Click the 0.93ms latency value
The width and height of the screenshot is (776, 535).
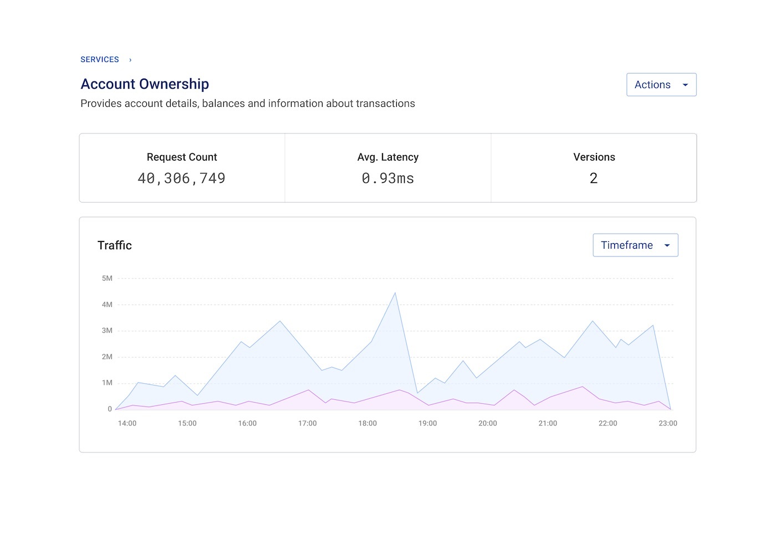(x=388, y=178)
